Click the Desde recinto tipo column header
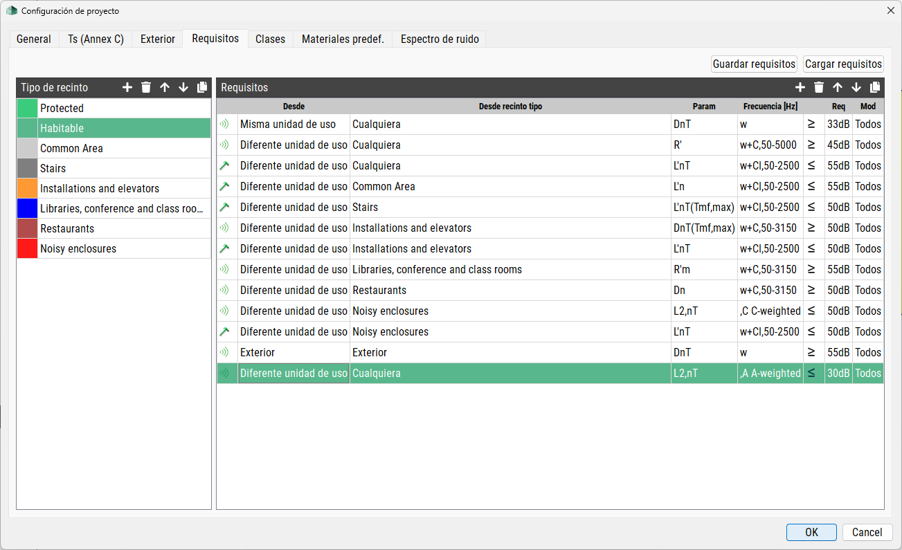Viewport: 902px width, 550px height. pyautogui.click(x=510, y=107)
